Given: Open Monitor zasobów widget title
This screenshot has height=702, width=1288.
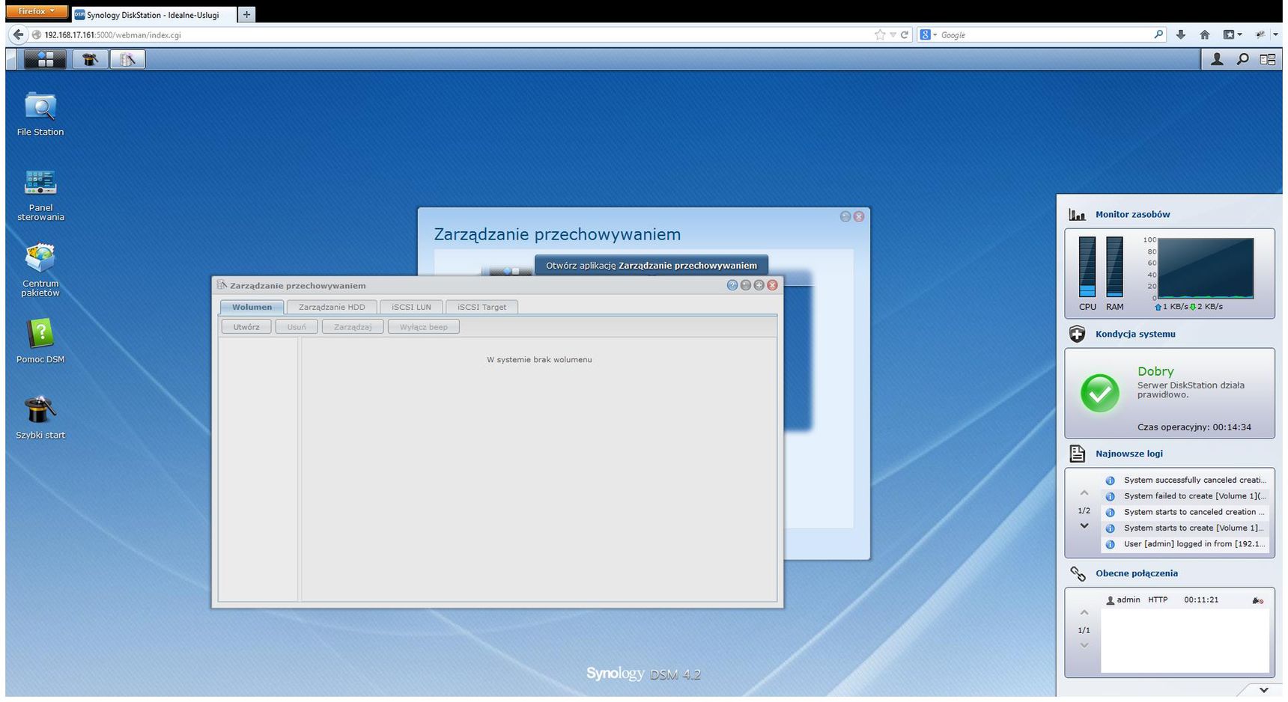Looking at the screenshot, I should coord(1132,214).
